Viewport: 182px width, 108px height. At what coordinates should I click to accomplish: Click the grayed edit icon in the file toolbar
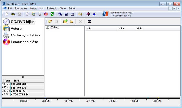point(56,21)
